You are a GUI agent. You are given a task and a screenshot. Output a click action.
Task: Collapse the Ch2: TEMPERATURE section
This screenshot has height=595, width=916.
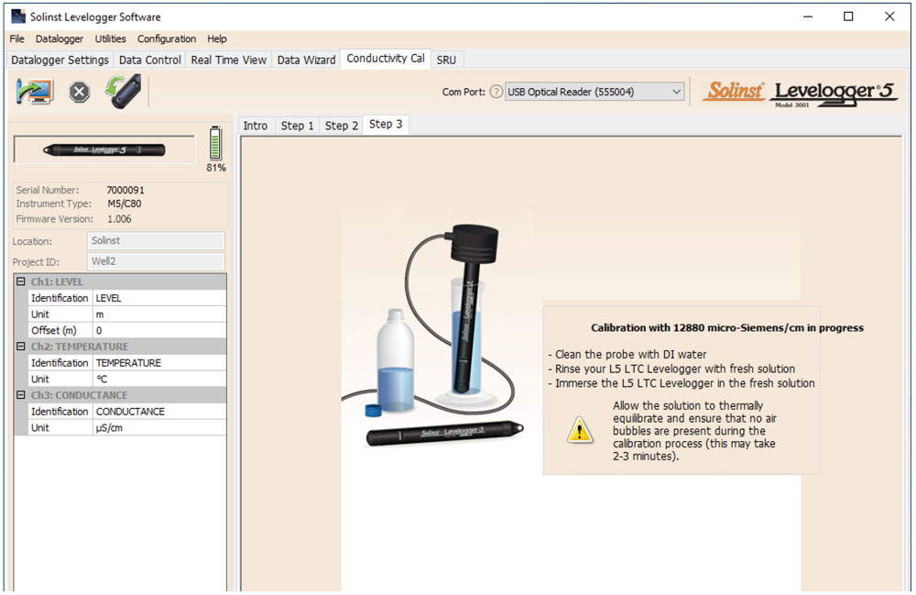[x=21, y=347]
